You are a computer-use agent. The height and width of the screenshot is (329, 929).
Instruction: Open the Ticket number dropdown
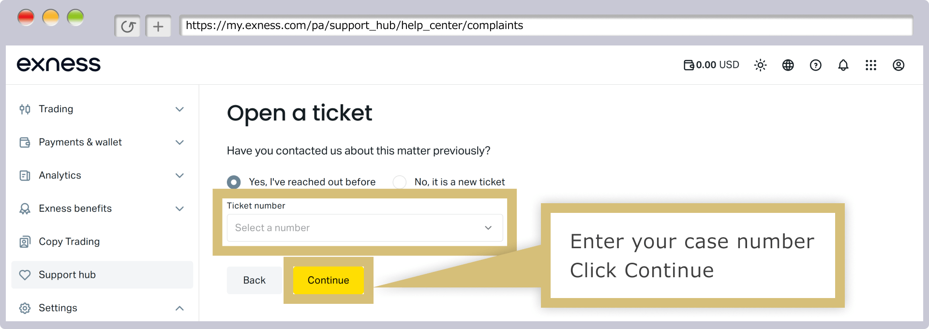[365, 228]
